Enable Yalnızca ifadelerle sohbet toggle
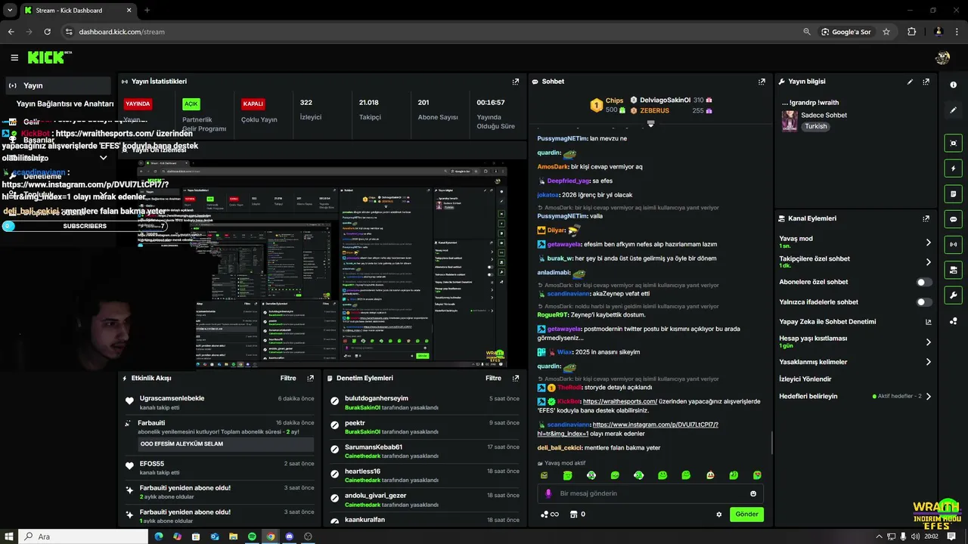The width and height of the screenshot is (968, 544). (923, 302)
